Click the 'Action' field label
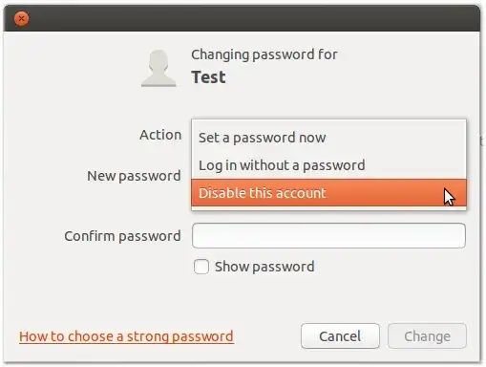This screenshot has width=486, height=367. 160,135
